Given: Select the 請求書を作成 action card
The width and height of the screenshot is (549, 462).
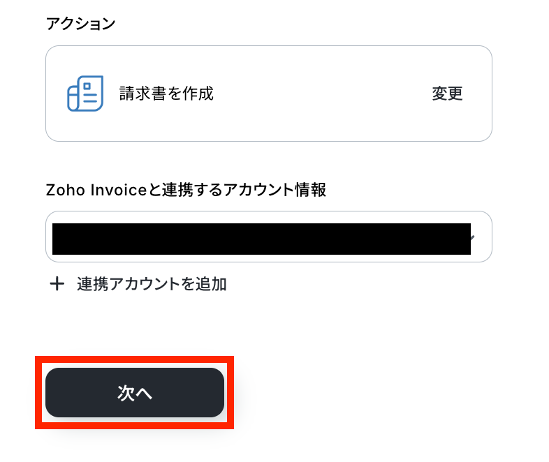Looking at the screenshot, I should click(x=268, y=94).
